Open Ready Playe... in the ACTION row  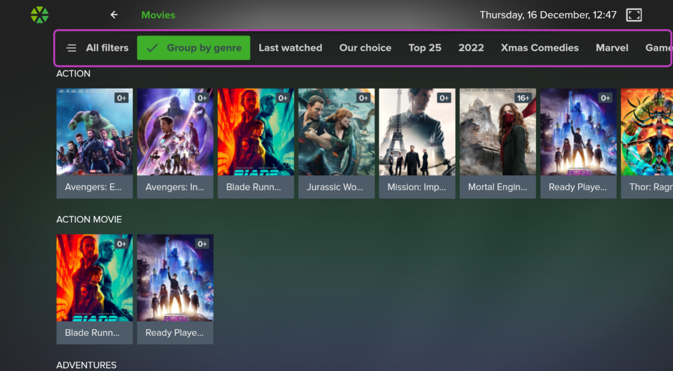(x=579, y=143)
